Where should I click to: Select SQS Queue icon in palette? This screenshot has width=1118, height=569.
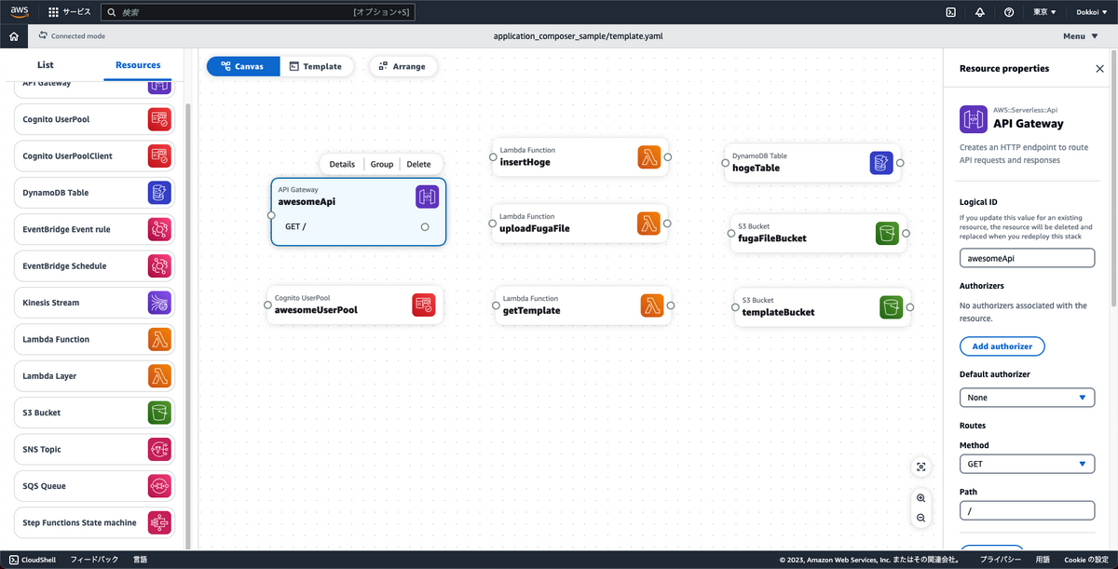coord(159,485)
